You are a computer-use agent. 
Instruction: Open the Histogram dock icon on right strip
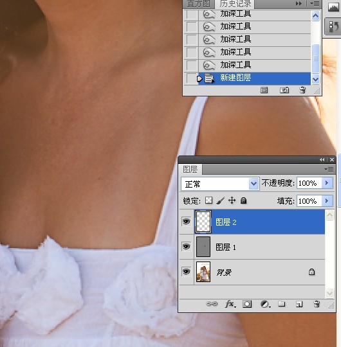coord(334,8)
